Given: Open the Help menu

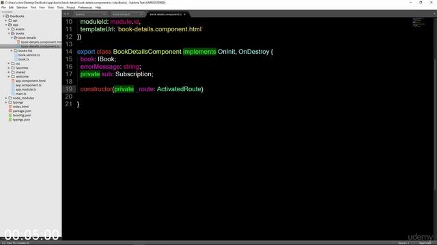Looking at the screenshot, I should (x=98, y=7).
